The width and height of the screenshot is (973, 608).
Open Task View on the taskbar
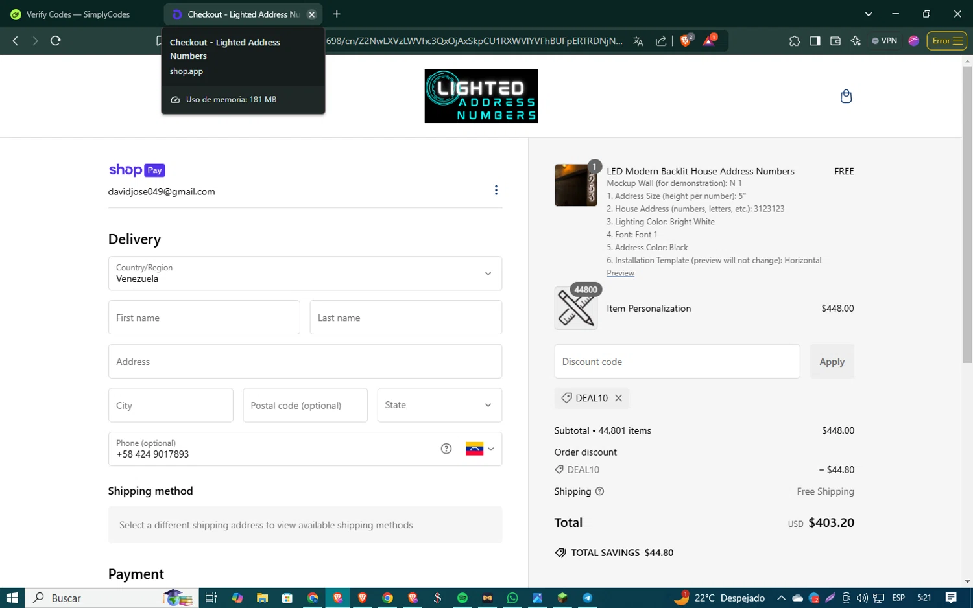point(211,598)
